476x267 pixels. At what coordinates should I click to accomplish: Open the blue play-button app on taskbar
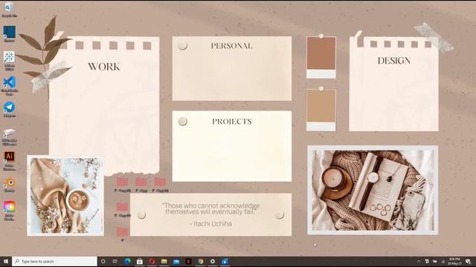tap(225, 261)
